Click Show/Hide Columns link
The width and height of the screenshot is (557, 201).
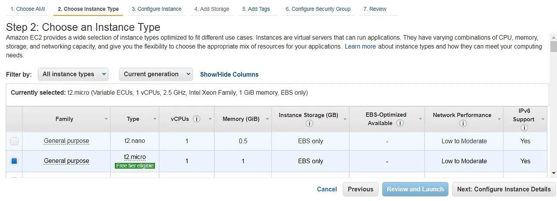tap(229, 75)
